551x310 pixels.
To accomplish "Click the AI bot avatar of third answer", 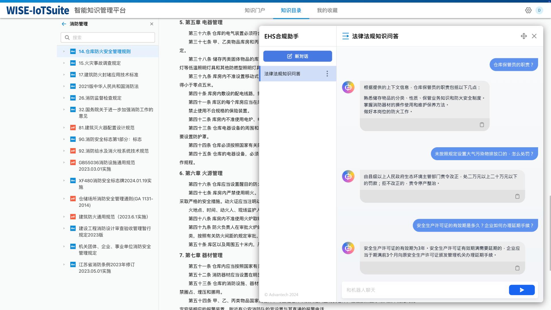I will 348,248.
